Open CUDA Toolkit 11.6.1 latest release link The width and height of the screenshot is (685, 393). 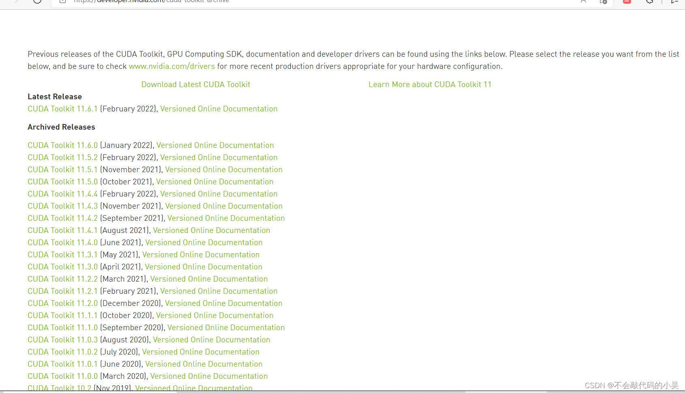63,109
